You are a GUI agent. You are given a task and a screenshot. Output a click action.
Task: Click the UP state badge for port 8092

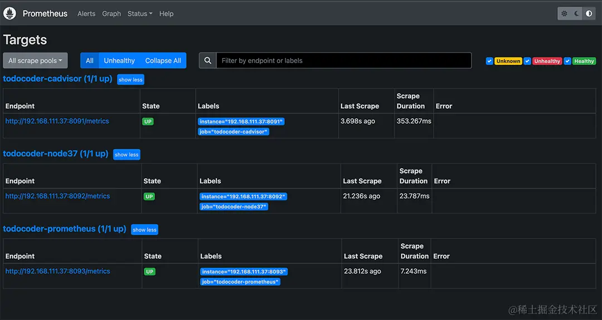pyautogui.click(x=149, y=196)
